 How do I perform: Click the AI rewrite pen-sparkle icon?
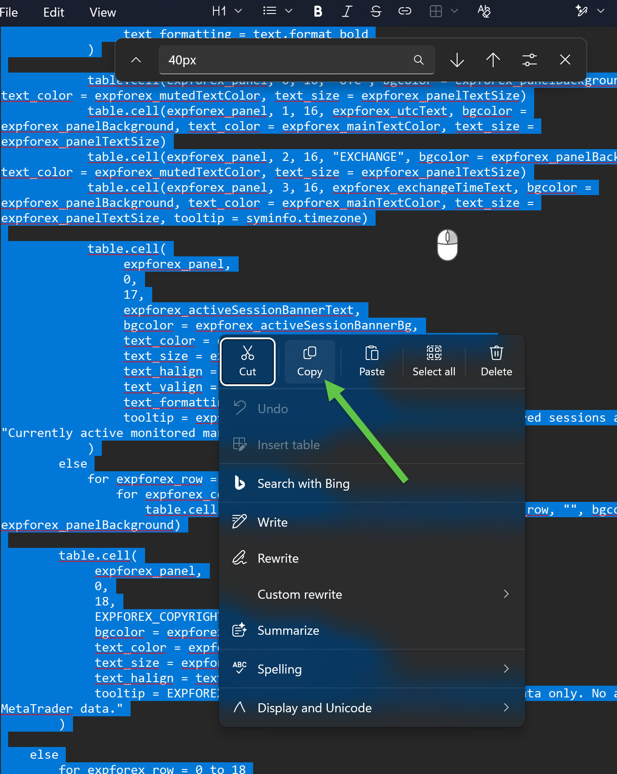(581, 11)
